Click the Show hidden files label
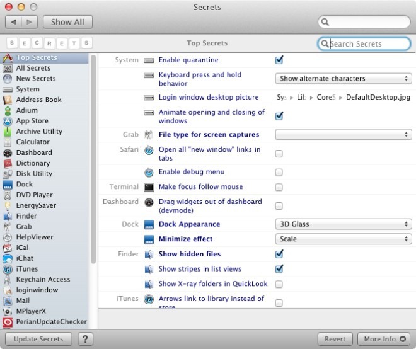 [190, 254]
